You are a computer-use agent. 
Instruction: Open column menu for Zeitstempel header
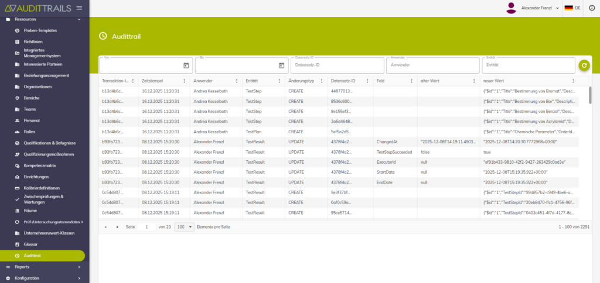(x=185, y=81)
